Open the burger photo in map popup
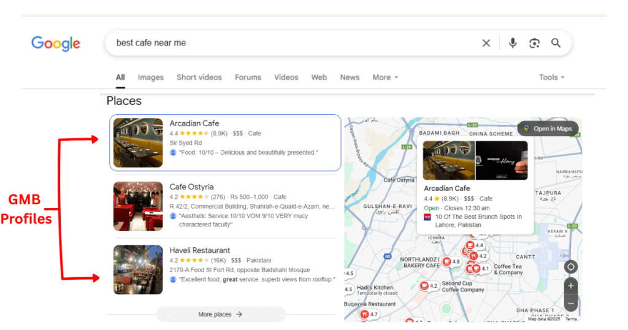Viewport: 628px width, 330px height. [502, 160]
